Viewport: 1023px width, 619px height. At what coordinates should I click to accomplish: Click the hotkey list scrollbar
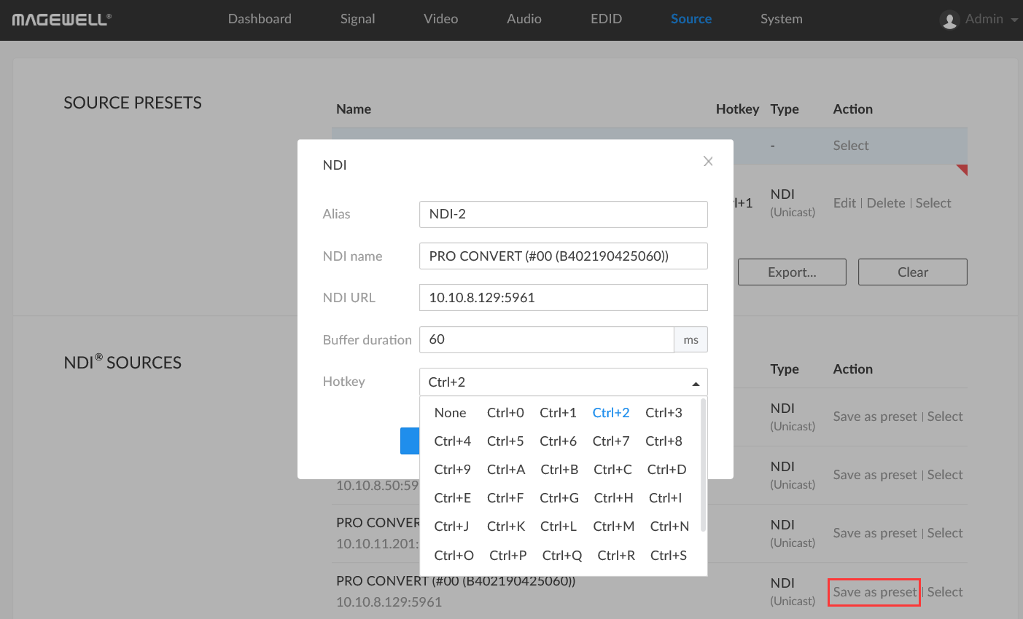click(703, 465)
